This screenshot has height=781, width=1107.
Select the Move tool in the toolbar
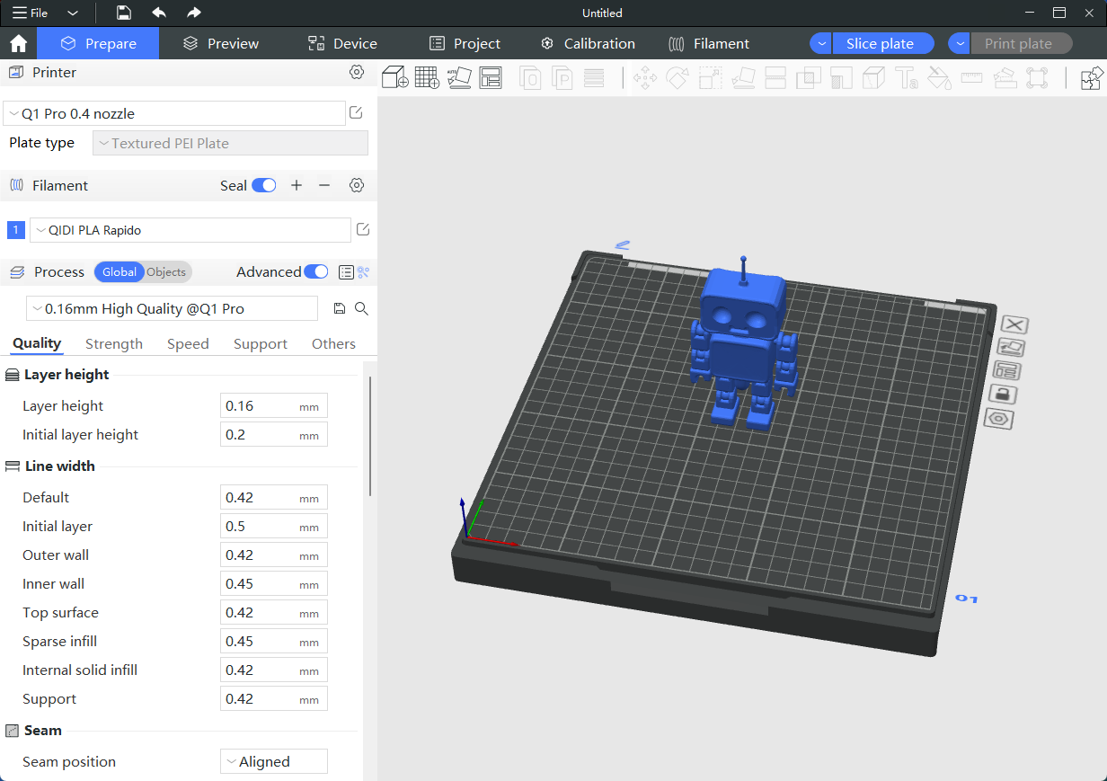pos(645,78)
